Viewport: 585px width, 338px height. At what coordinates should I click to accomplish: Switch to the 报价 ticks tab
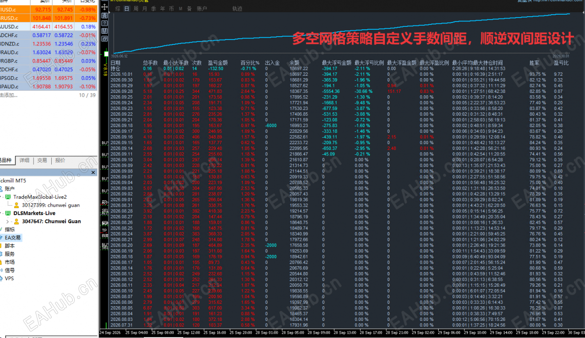(60, 160)
